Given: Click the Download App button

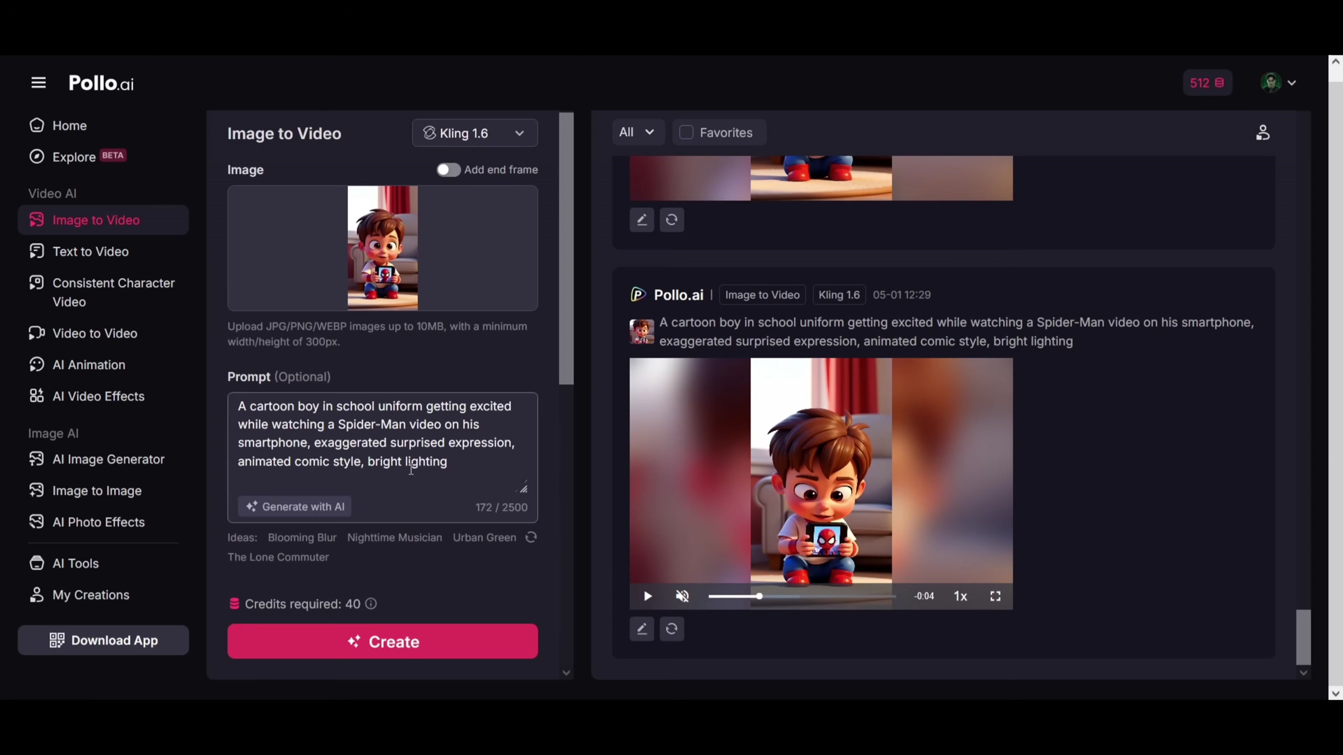Looking at the screenshot, I should (x=103, y=640).
